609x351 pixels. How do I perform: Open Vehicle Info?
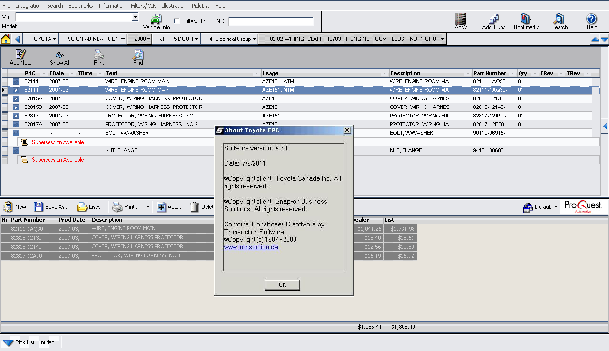[157, 22]
